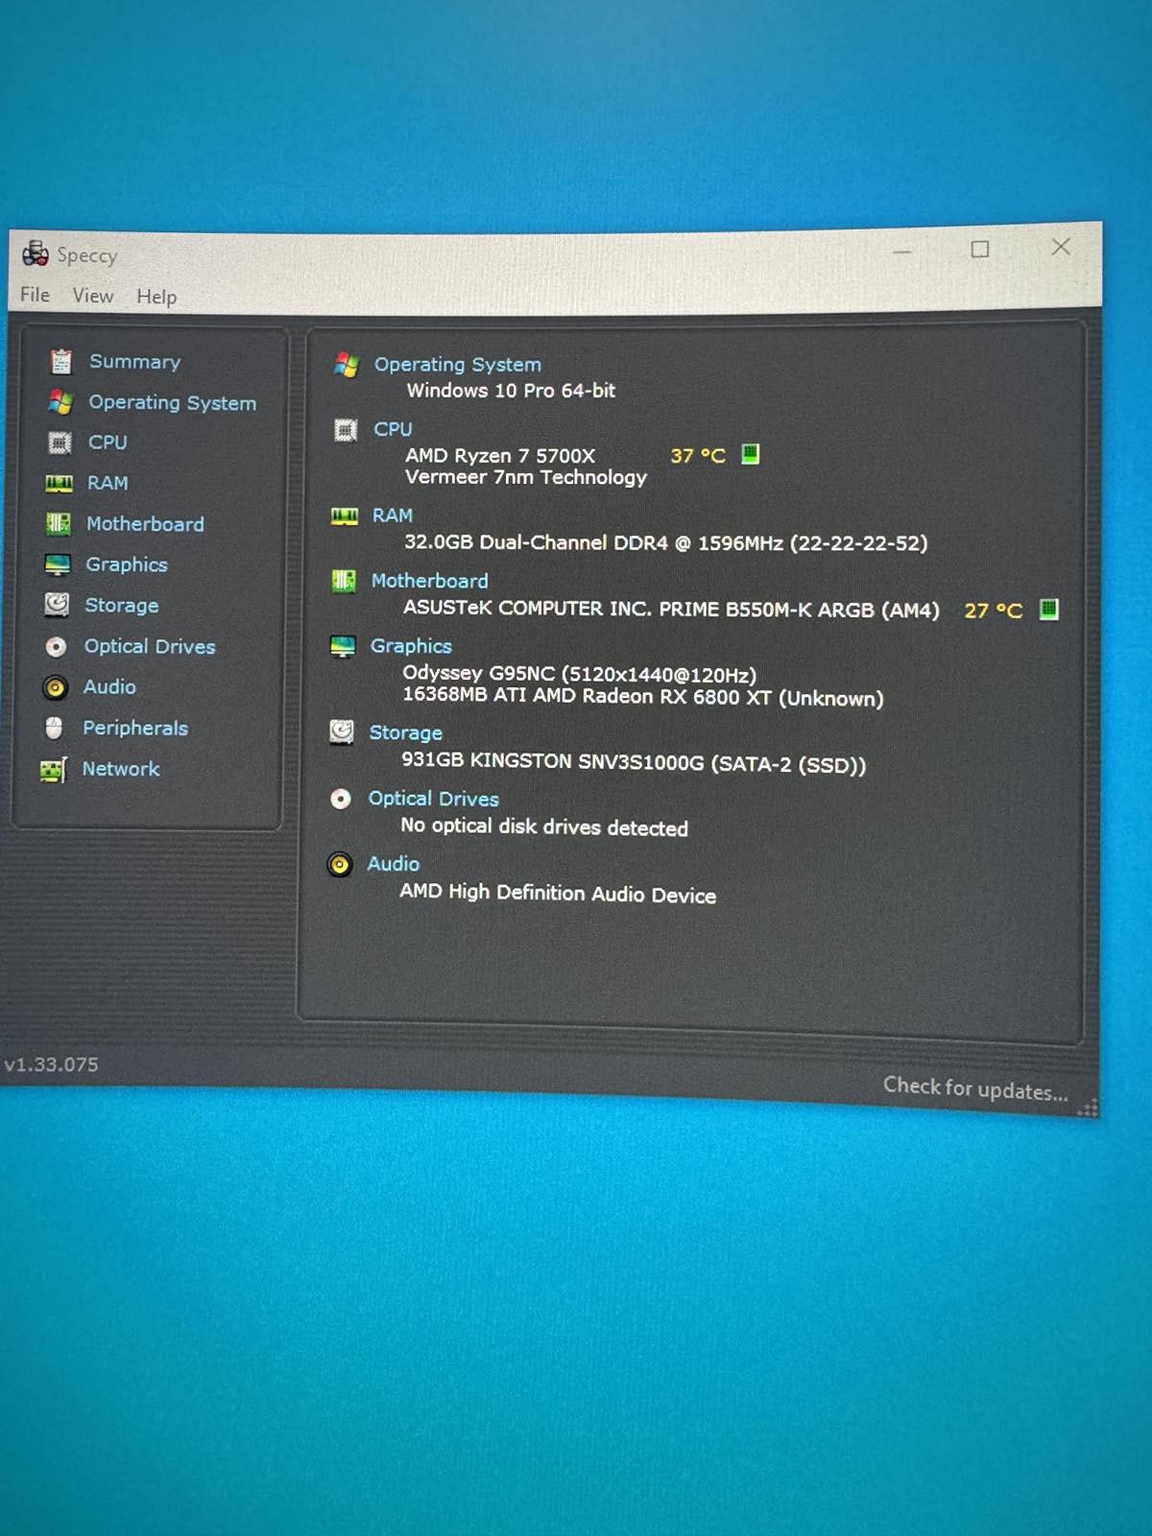Click the Vermeer 7nm Technology text
The width and height of the screenshot is (1152, 1536).
point(526,477)
